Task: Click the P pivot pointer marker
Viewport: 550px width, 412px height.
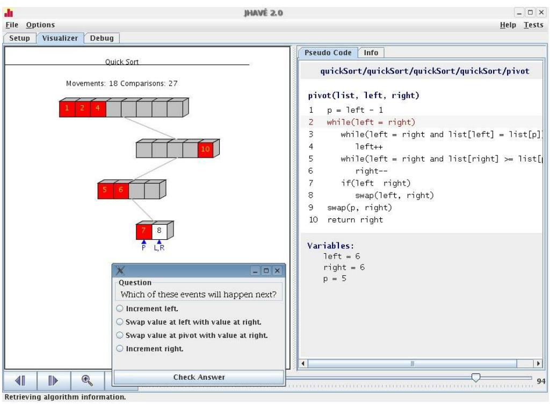Action: point(143,246)
